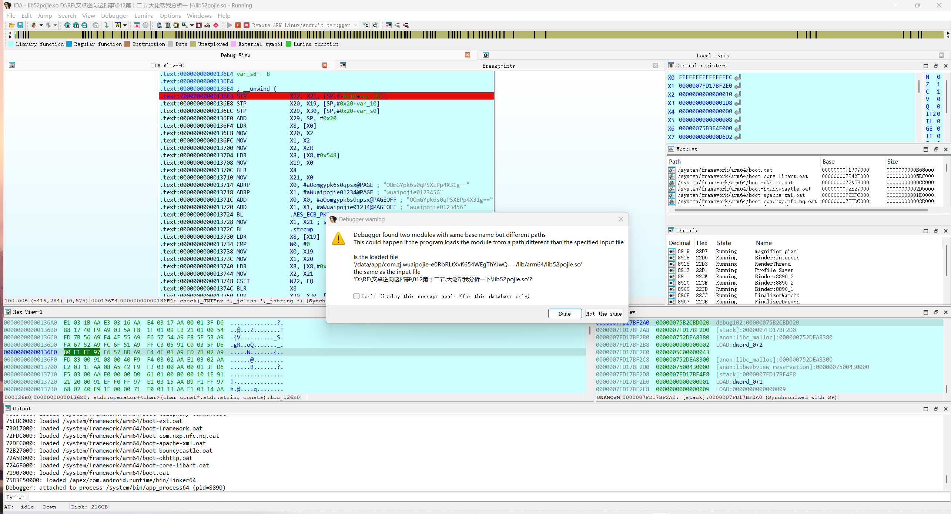This screenshot has width=951, height=514.
Task: Toggle the N flag register value
Action: click(938, 77)
